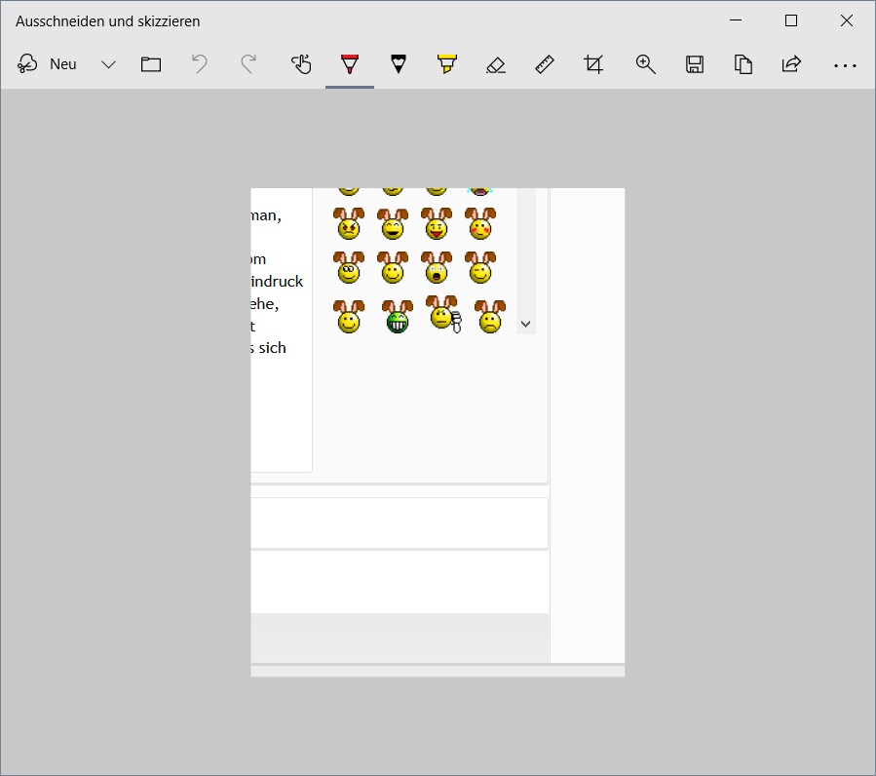The image size is (876, 776).
Task: Expand the Neu delay options chevron
Action: click(x=108, y=64)
